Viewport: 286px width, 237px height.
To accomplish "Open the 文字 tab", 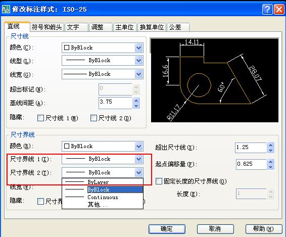I will tap(76, 27).
